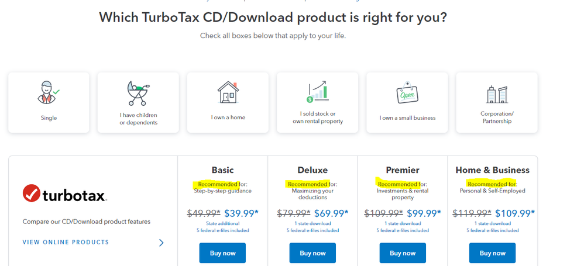Click the TurboTax checkmark logo
The image size is (584, 266).
coord(31,194)
